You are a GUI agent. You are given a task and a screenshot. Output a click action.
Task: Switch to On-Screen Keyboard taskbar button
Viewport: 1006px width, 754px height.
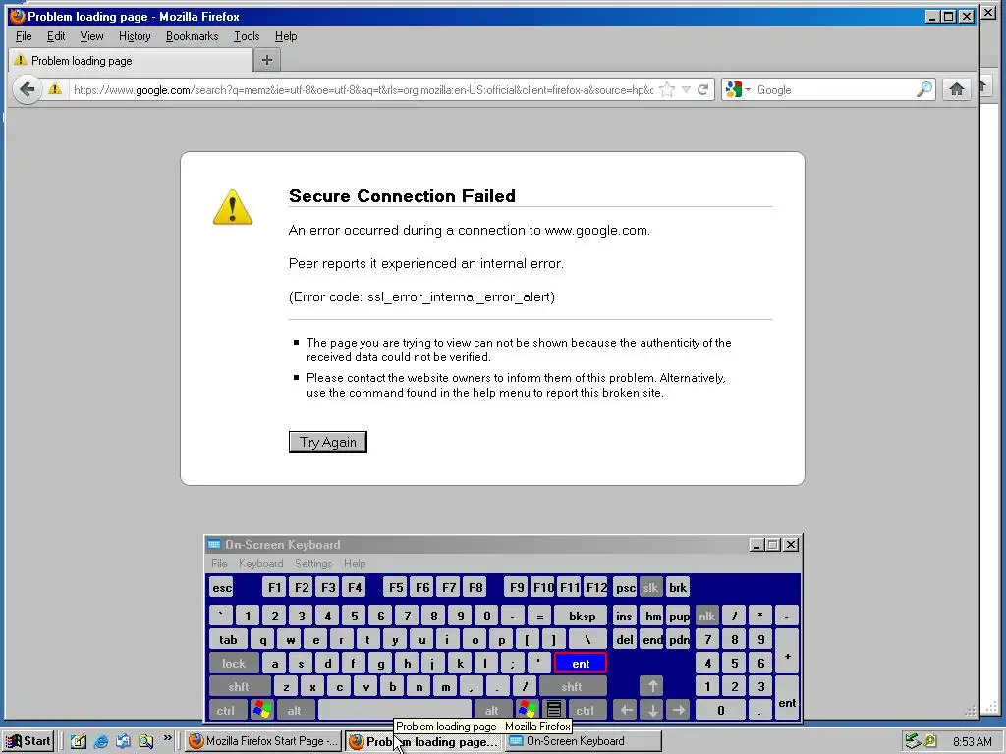coord(583,741)
